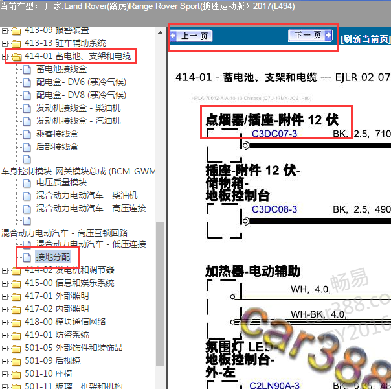Open 配电盒- DV8 (寒冷气候) diagram
Viewport: 391px width, 389px height.
click(x=81, y=95)
